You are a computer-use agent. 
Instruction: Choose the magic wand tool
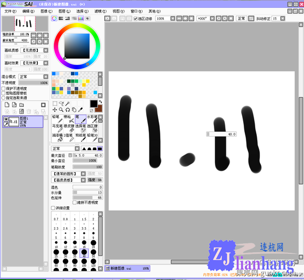[68, 104]
